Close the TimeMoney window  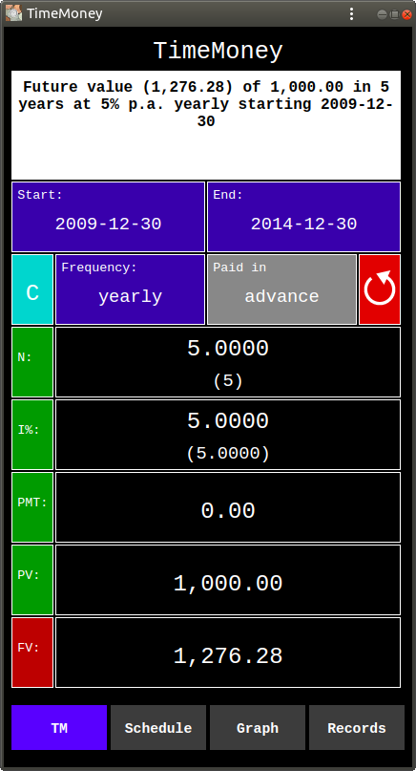click(406, 14)
